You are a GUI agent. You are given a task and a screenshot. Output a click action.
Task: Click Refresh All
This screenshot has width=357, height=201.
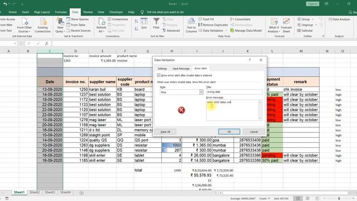[101, 25]
